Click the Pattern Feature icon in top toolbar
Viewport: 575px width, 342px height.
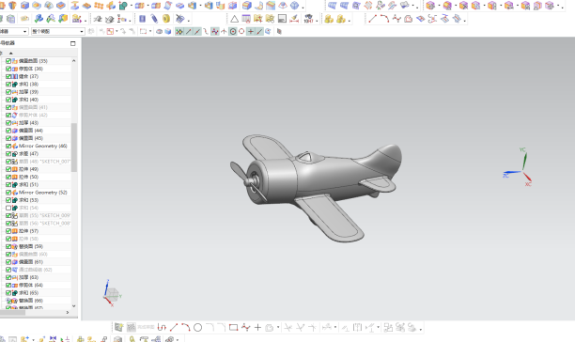click(x=99, y=6)
